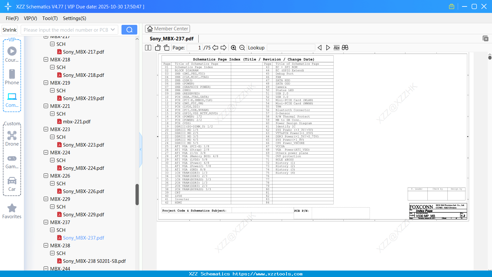Click the Shrink button
The width and height of the screenshot is (492, 277).
coord(10,30)
